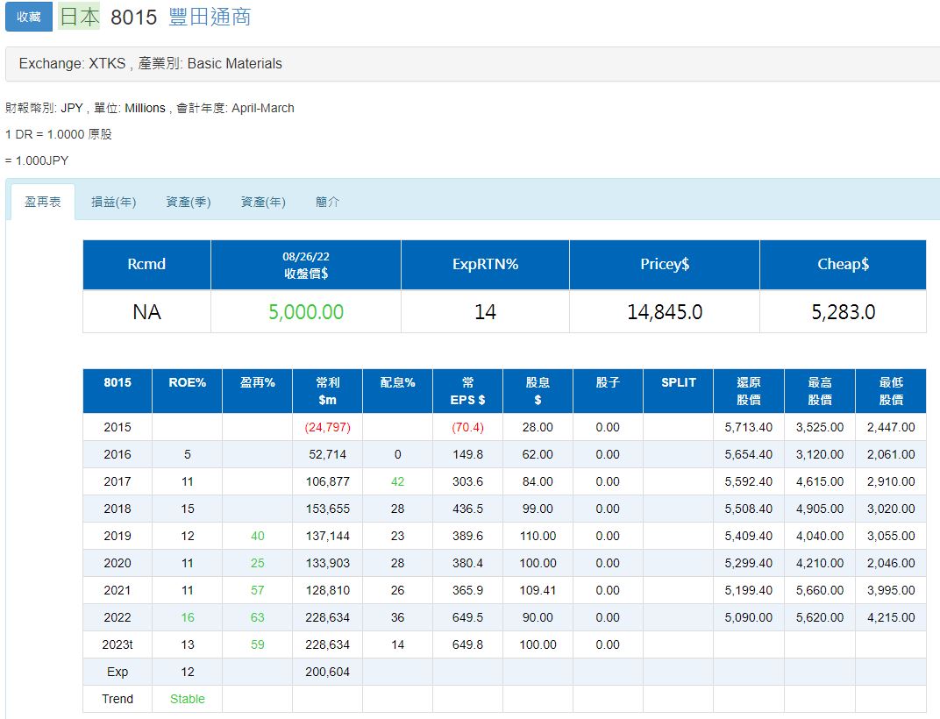Select the 4,215.00 lowest price value

pos(891,617)
